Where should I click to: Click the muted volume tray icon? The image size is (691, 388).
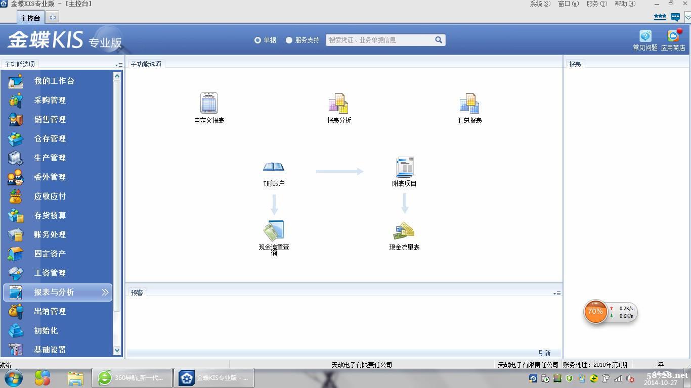click(630, 378)
